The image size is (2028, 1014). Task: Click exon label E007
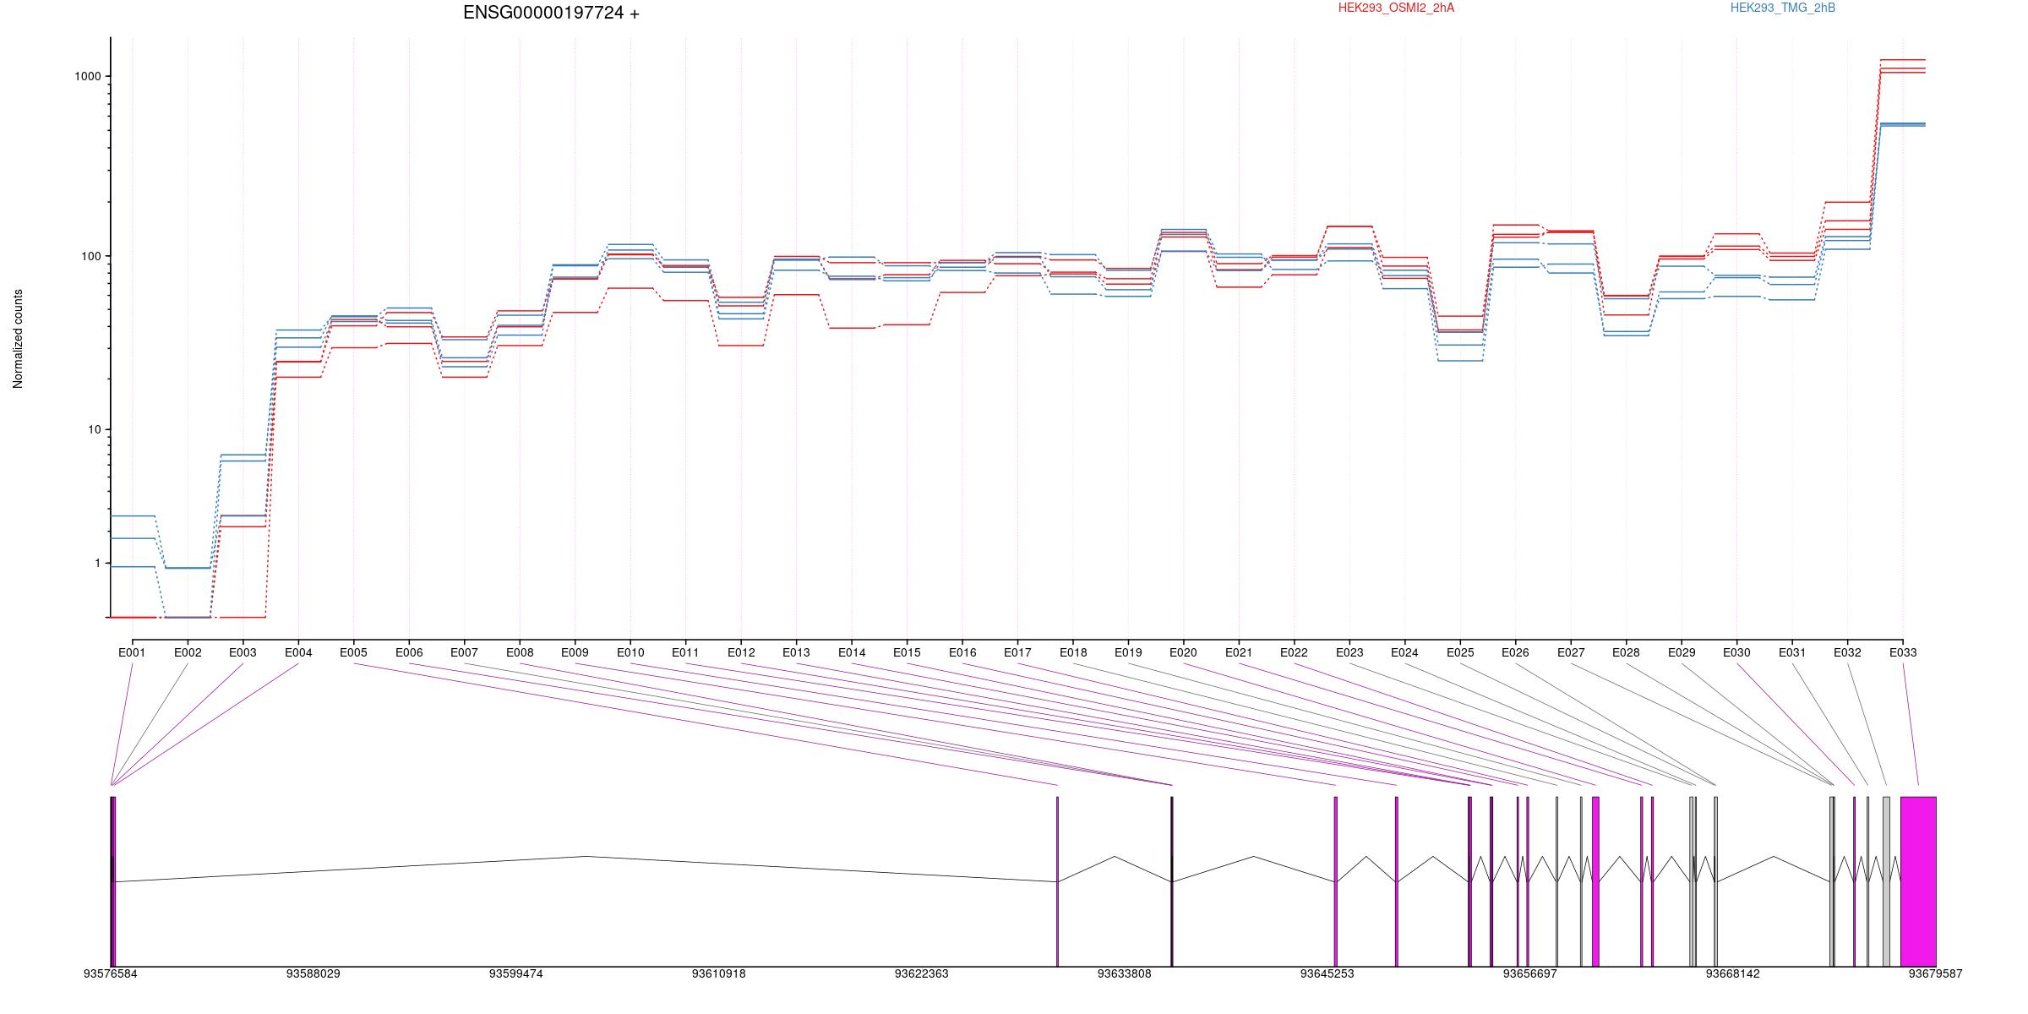point(464,652)
